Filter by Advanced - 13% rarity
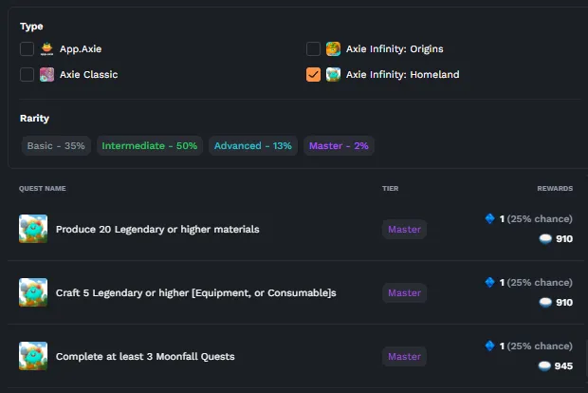 (253, 145)
